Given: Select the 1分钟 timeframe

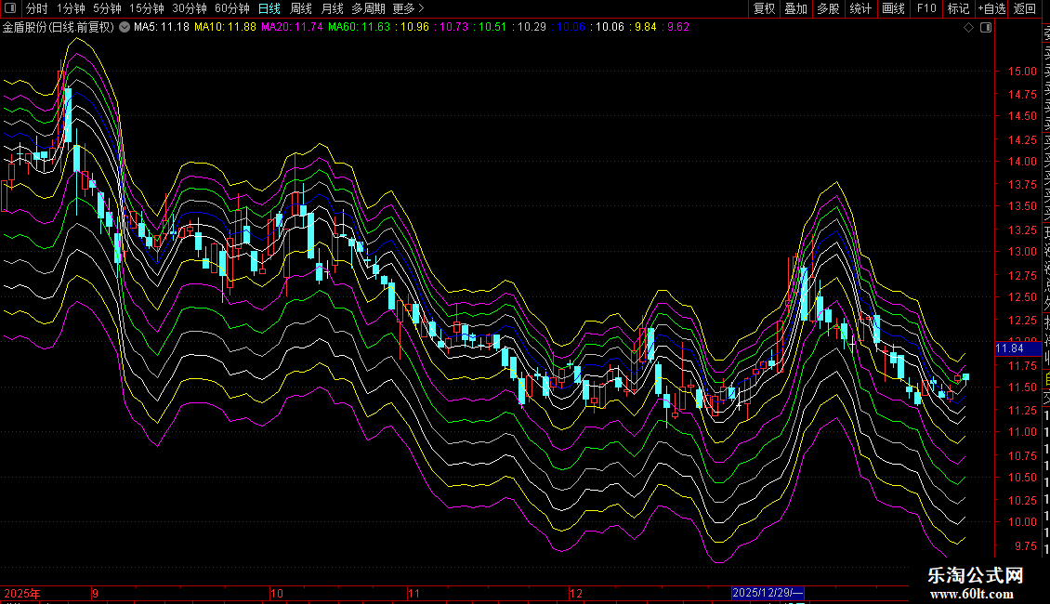Looking at the screenshot, I should coord(71,8).
